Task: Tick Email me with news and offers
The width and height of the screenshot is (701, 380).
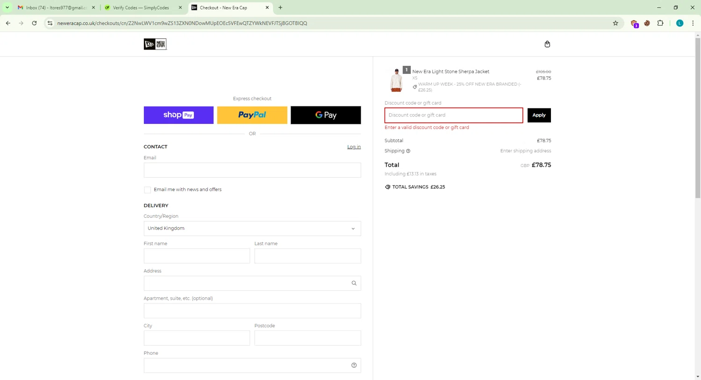Action: [147, 190]
